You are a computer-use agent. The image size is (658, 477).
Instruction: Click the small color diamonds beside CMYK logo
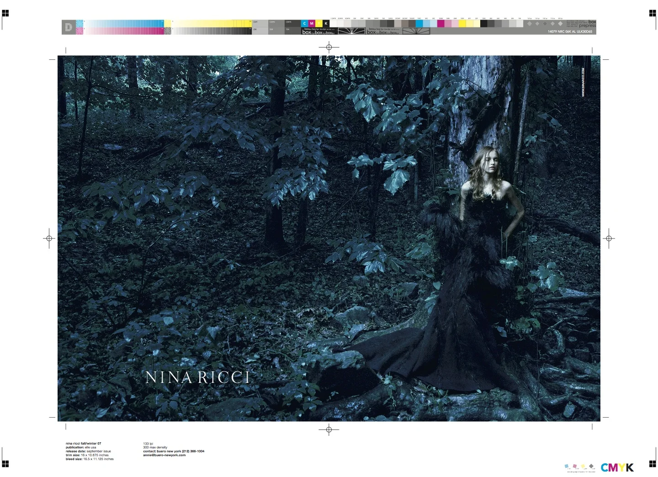point(580,466)
